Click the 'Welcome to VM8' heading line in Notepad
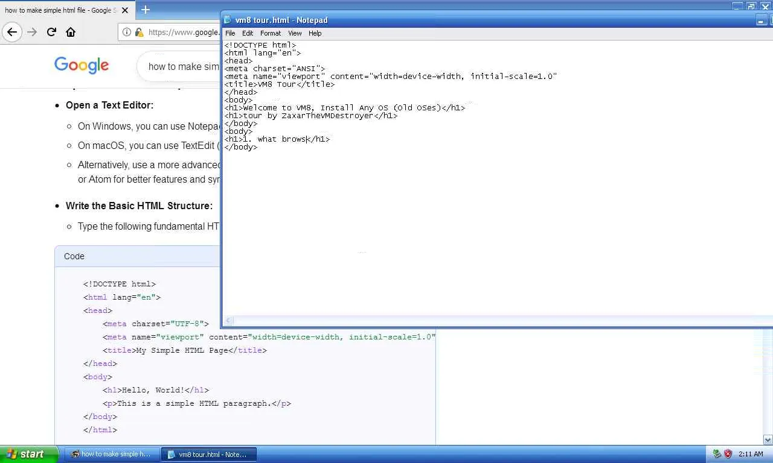This screenshot has width=773, height=463. pyautogui.click(x=345, y=108)
